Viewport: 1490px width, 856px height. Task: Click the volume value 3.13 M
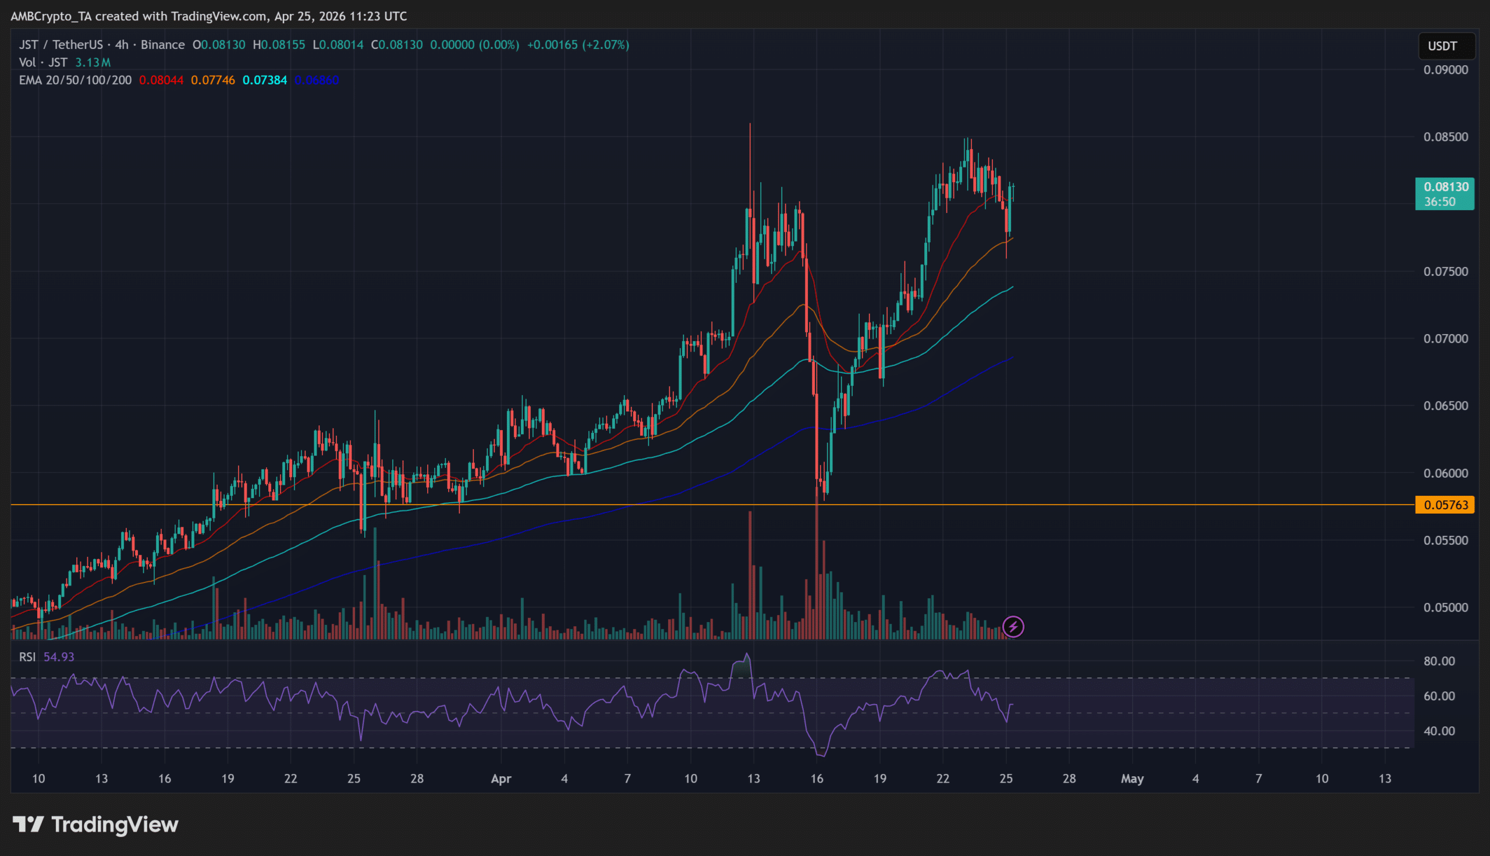(93, 62)
